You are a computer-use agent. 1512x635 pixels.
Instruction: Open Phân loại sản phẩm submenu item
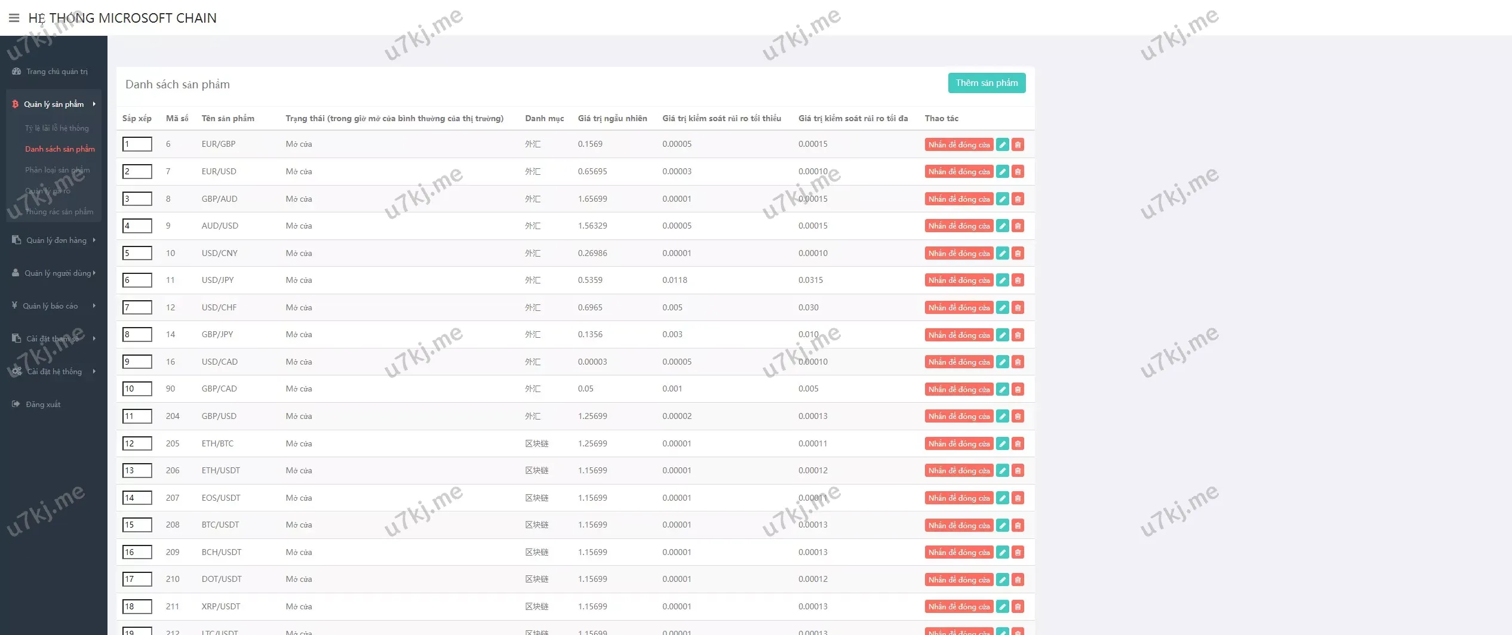click(x=57, y=170)
